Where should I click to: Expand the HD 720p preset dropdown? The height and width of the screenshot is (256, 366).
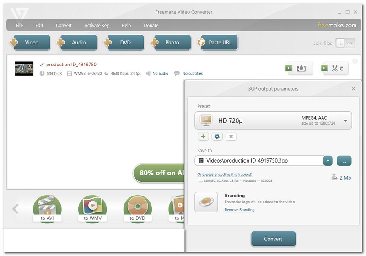[x=345, y=121]
